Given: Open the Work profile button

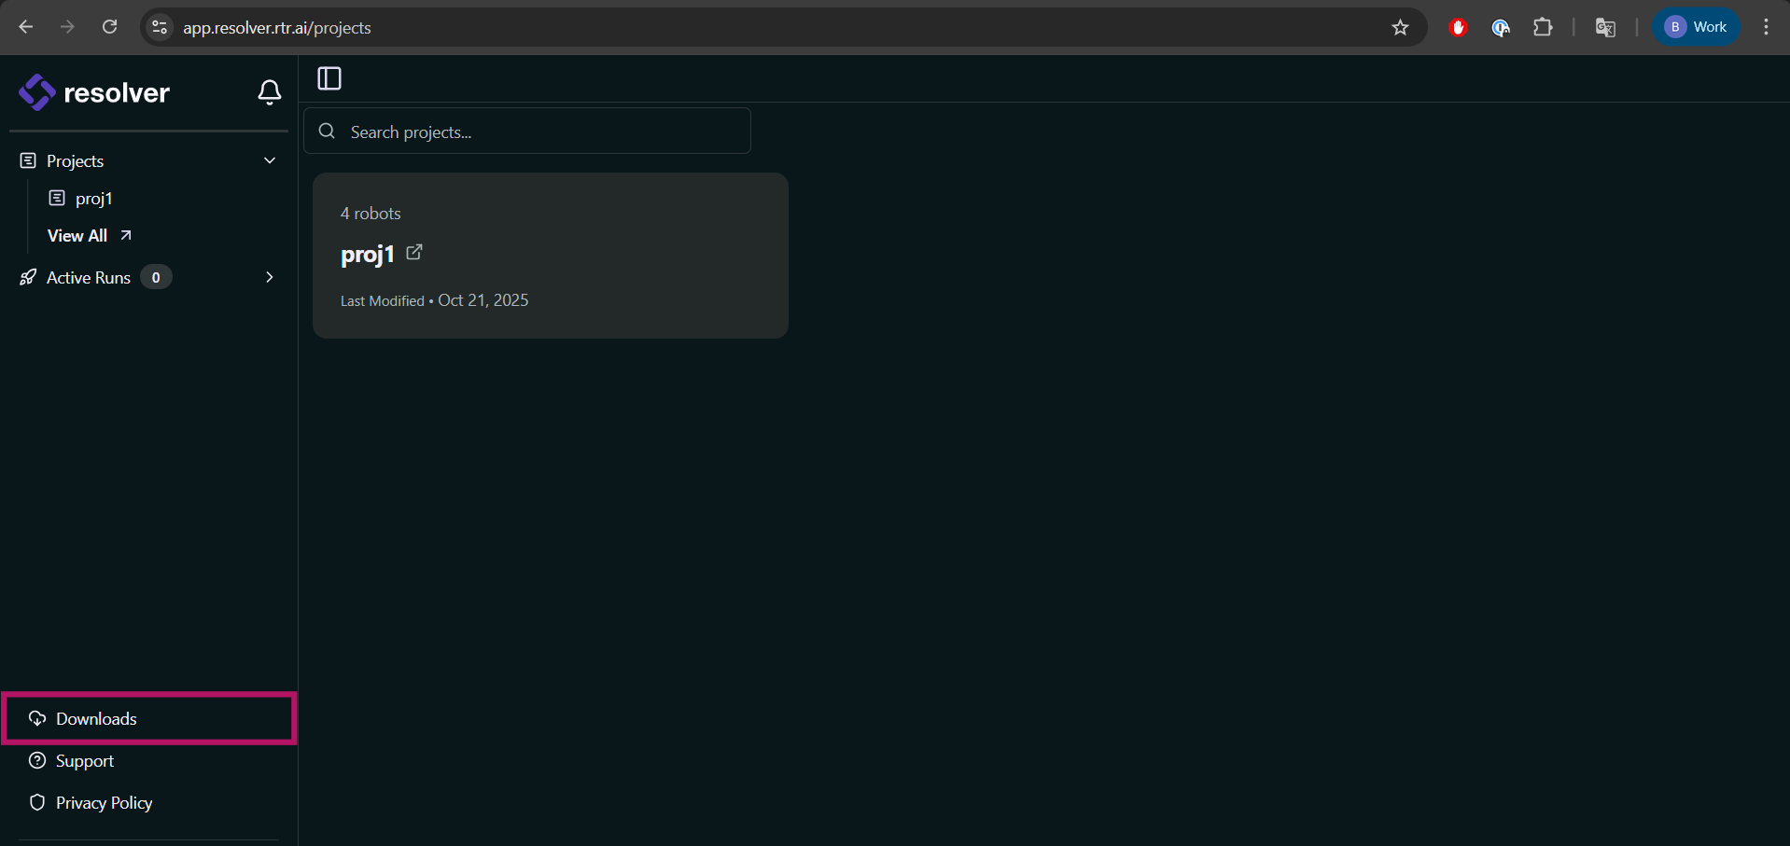Looking at the screenshot, I should point(1696,27).
